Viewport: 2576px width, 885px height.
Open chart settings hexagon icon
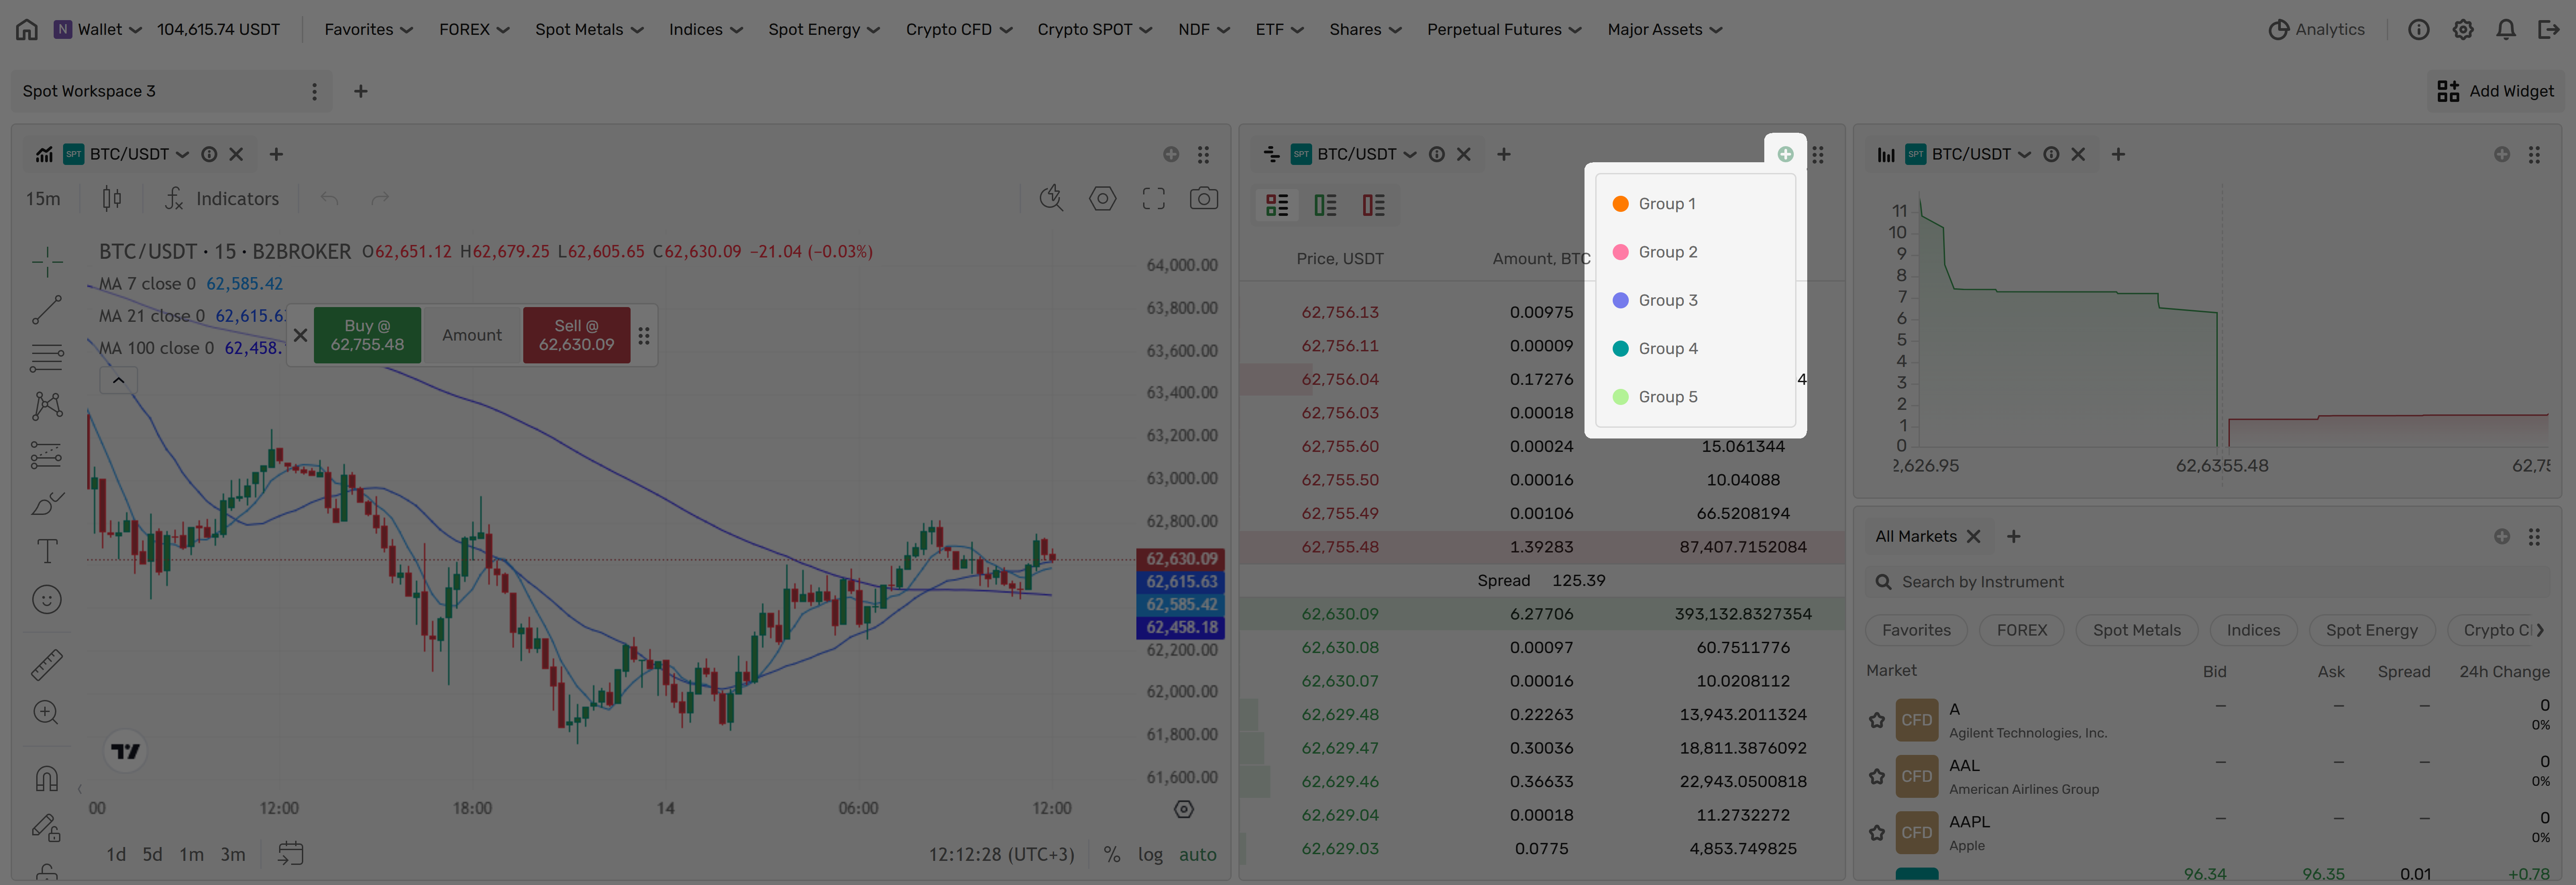[x=1102, y=199]
